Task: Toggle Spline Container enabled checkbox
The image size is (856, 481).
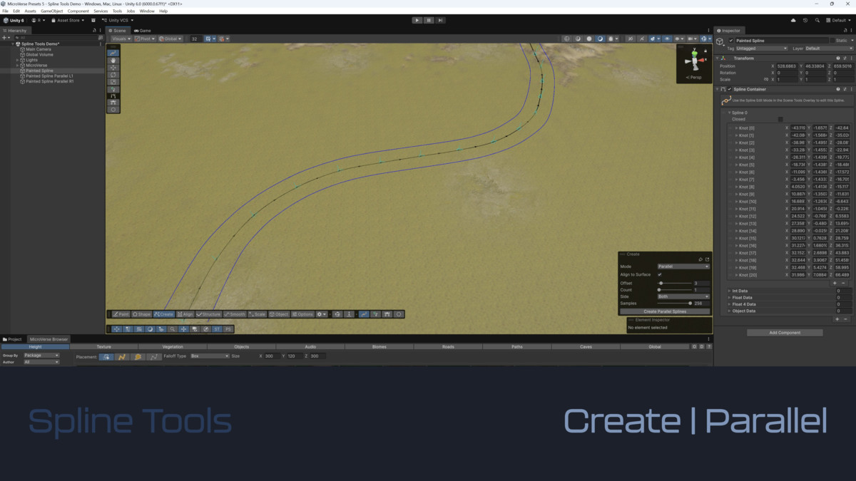Action: click(x=729, y=89)
